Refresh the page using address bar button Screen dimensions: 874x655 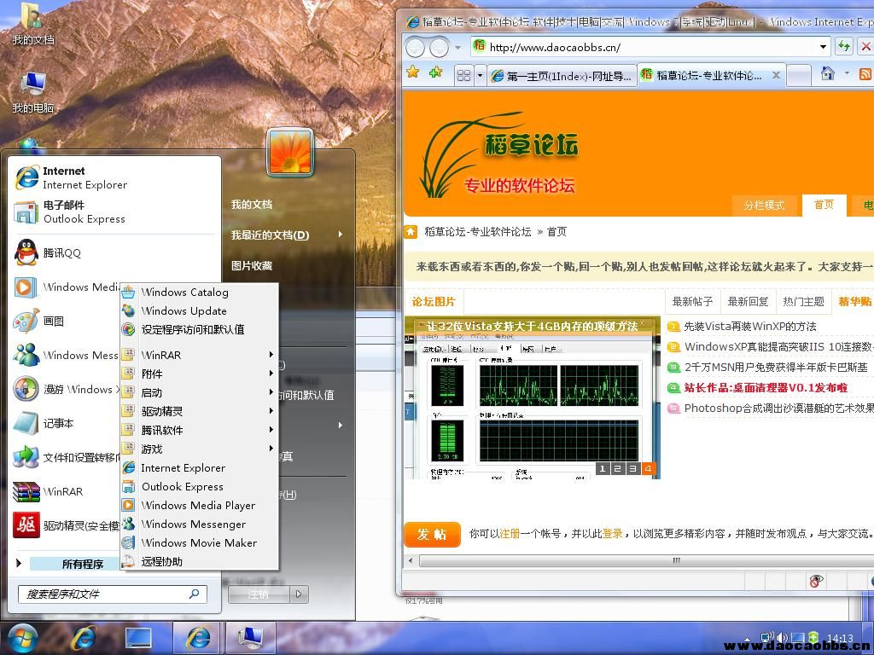point(844,47)
